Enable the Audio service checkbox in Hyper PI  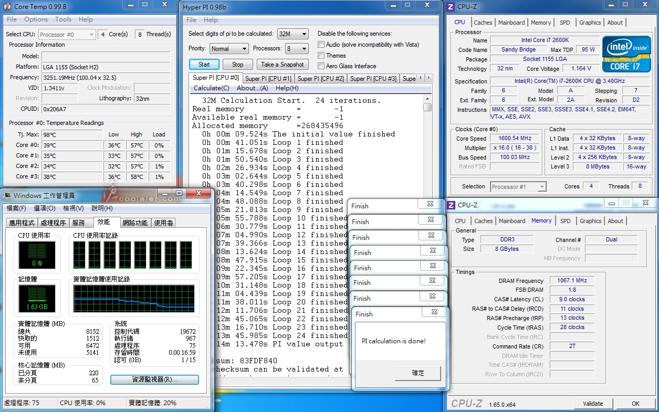321,45
